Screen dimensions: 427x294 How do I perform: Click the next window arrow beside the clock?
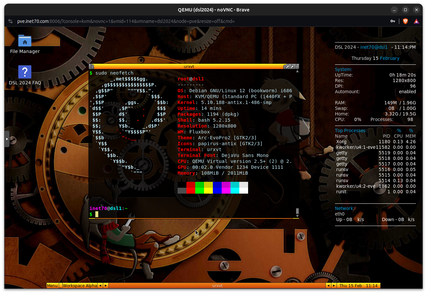pyautogui.click(x=334, y=285)
